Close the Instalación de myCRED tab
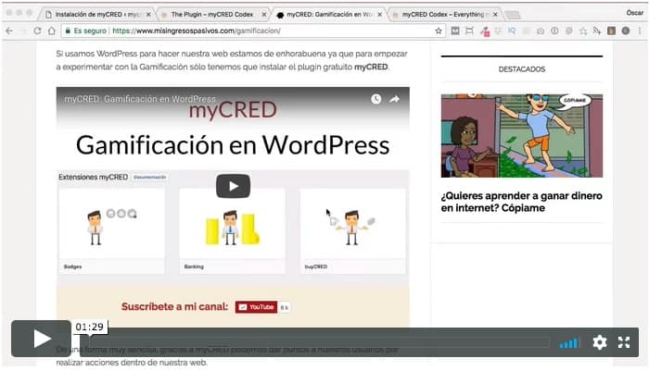Screen dimensions: 649x371 [148, 15]
